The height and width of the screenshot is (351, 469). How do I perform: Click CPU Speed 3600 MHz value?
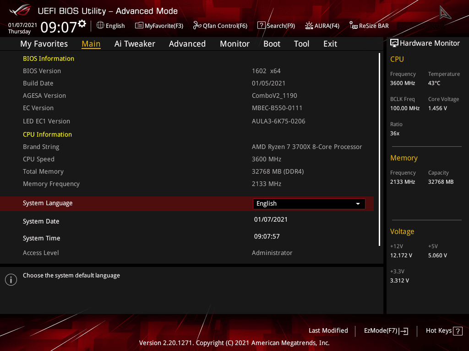click(x=267, y=160)
